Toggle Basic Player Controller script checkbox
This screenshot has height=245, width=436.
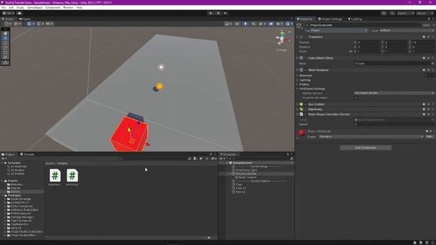tap(306, 114)
